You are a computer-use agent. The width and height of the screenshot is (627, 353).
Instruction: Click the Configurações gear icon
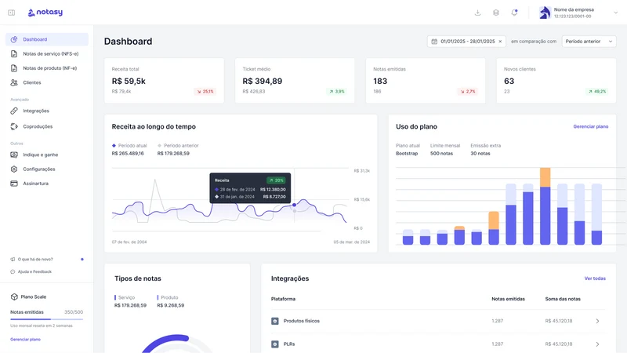coord(14,169)
